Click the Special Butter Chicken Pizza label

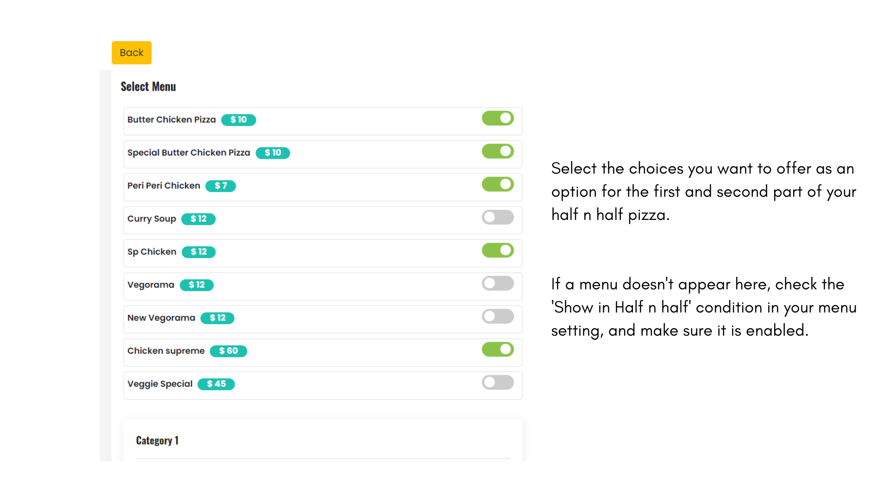(x=188, y=153)
